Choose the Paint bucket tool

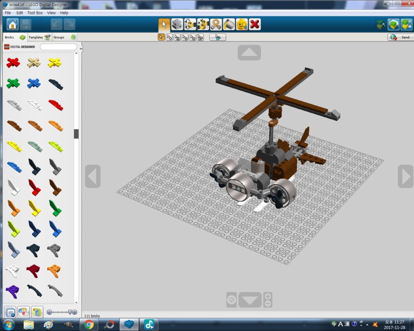(229, 24)
